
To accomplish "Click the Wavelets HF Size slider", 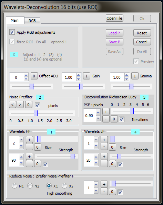I will click(56, 139).
